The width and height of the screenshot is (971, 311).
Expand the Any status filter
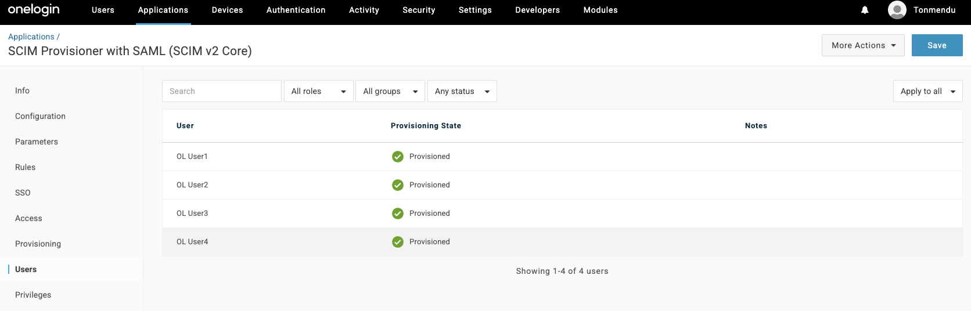pos(462,91)
